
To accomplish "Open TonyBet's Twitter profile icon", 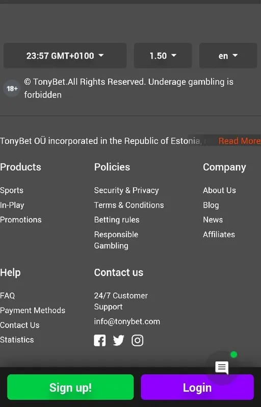I will click(119, 340).
